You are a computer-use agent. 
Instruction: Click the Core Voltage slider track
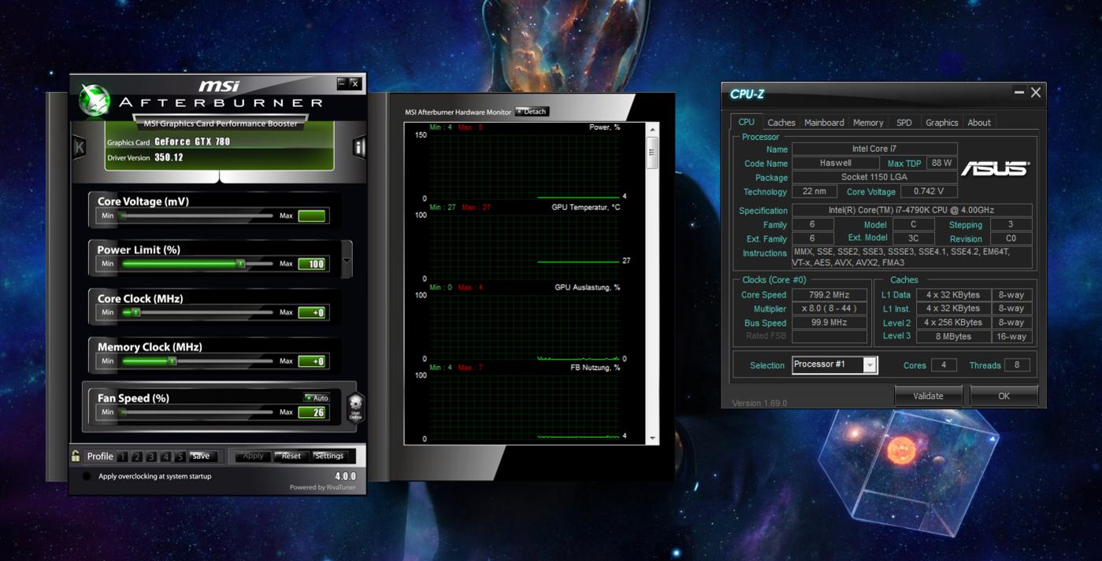[197, 216]
